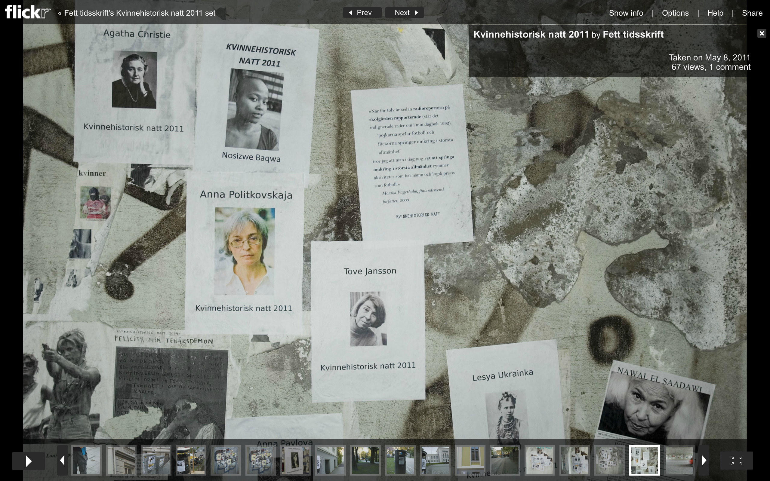Go to the previous photo with Prev
The width and height of the screenshot is (770, 481).
pos(362,12)
